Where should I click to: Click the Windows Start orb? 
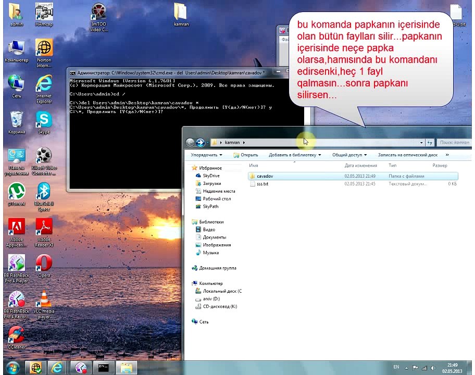[12, 368]
